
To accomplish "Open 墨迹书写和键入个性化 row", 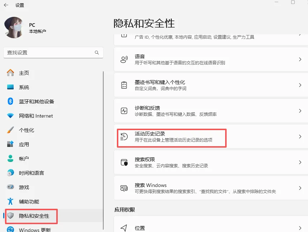I will [x=211, y=85].
